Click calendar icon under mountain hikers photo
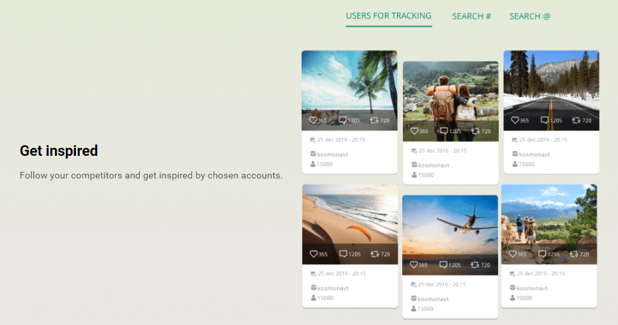The image size is (618, 325). click(x=512, y=274)
